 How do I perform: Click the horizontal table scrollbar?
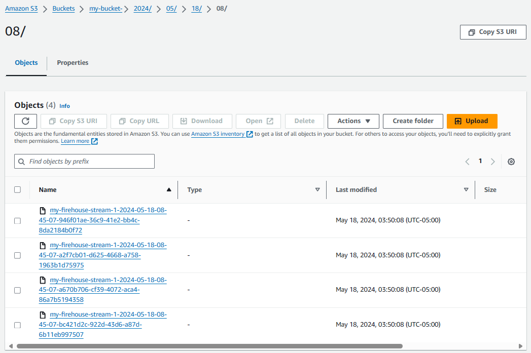209,346
